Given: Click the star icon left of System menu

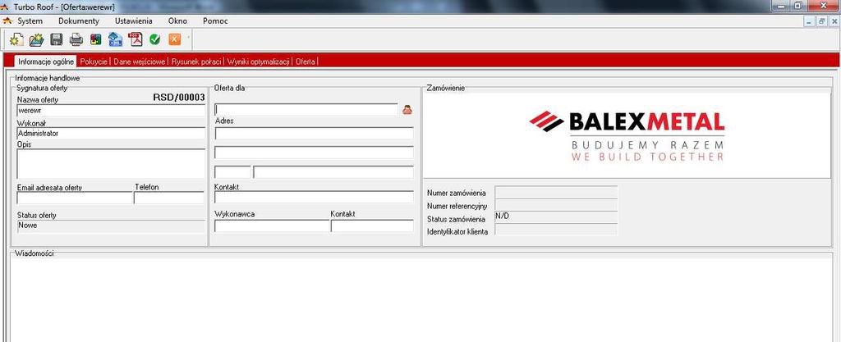Looking at the screenshot, I should pos(7,21).
